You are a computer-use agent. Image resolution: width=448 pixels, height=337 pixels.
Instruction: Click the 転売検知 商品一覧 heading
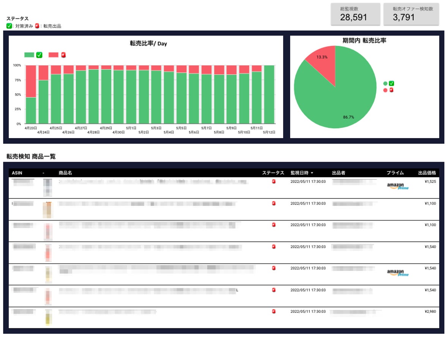coord(31,156)
